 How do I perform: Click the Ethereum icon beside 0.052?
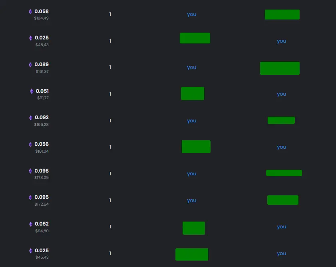coord(31,224)
